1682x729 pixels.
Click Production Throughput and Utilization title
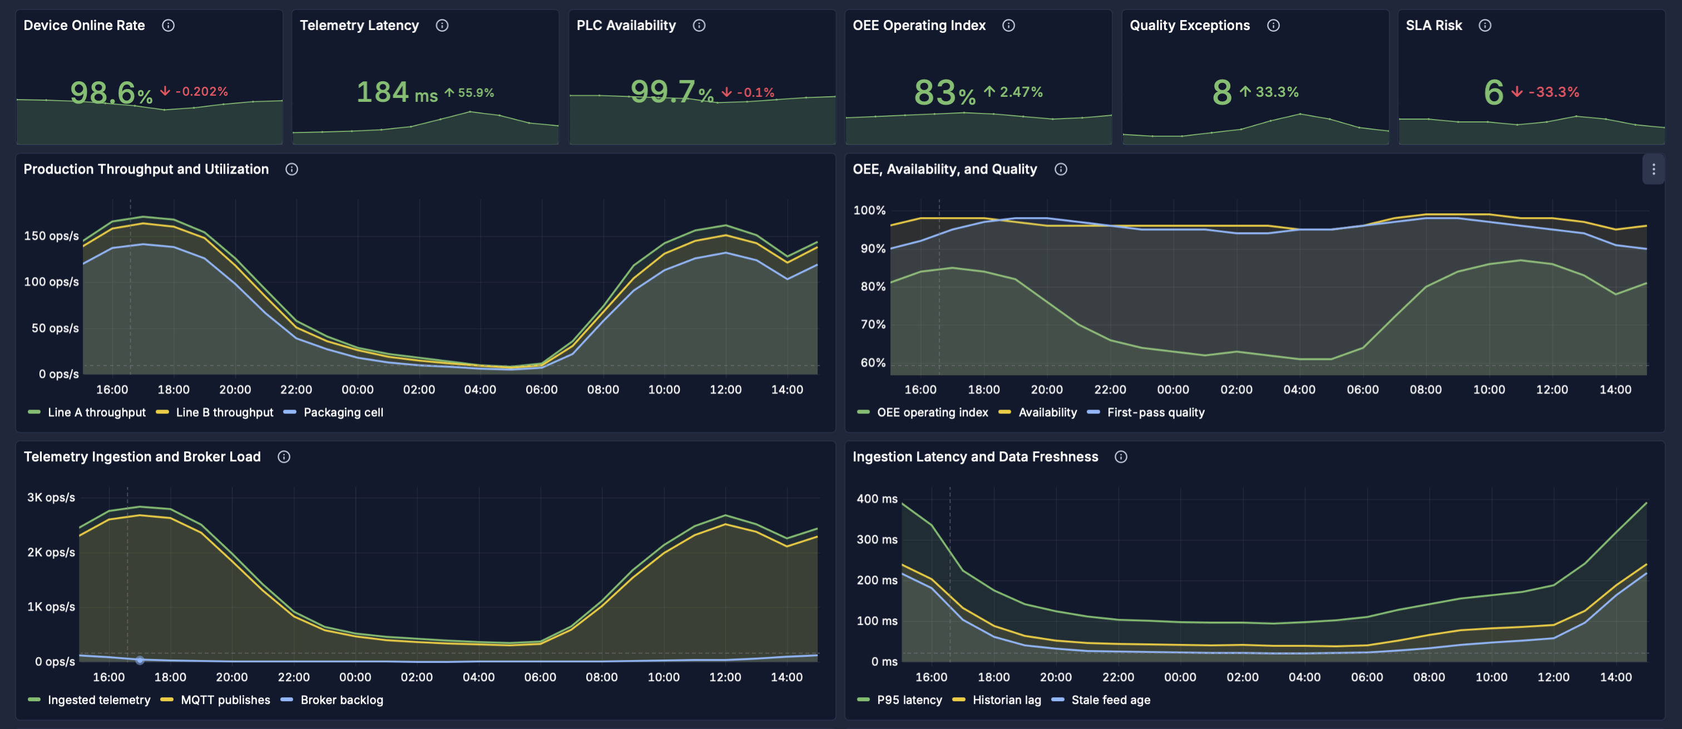pyautogui.click(x=146, y=169)
